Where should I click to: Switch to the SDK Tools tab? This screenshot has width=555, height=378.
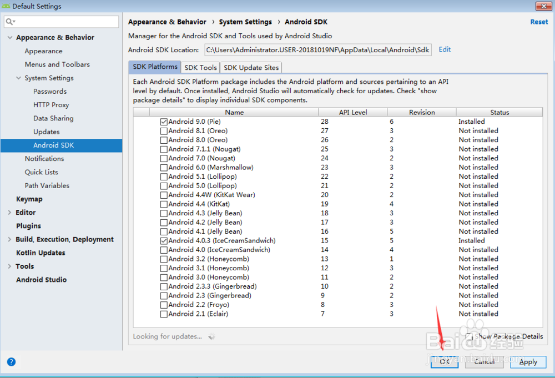(200, 68)
